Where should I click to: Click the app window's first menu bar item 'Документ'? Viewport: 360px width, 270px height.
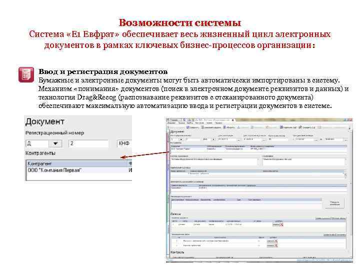(x=171, y=123)
